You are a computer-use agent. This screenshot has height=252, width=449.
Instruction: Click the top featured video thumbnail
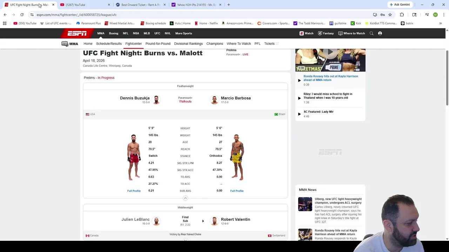[330, 60]
